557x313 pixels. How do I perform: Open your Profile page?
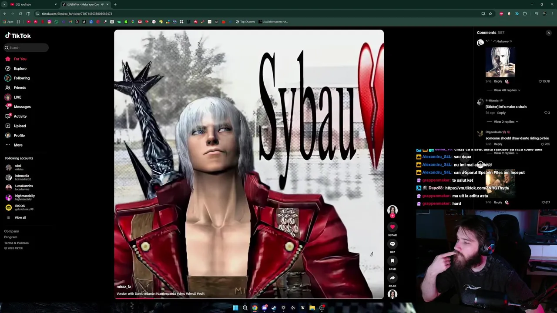[15, 136]
